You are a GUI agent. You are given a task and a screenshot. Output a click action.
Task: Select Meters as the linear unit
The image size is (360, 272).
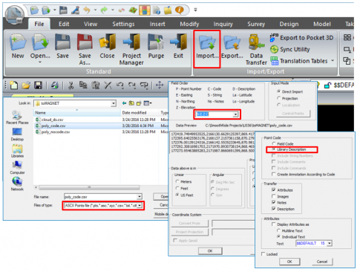coord(177,181)
